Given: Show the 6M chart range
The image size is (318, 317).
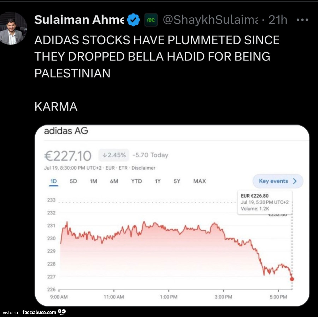Looking at the screenshot, I should click(114, 181).
